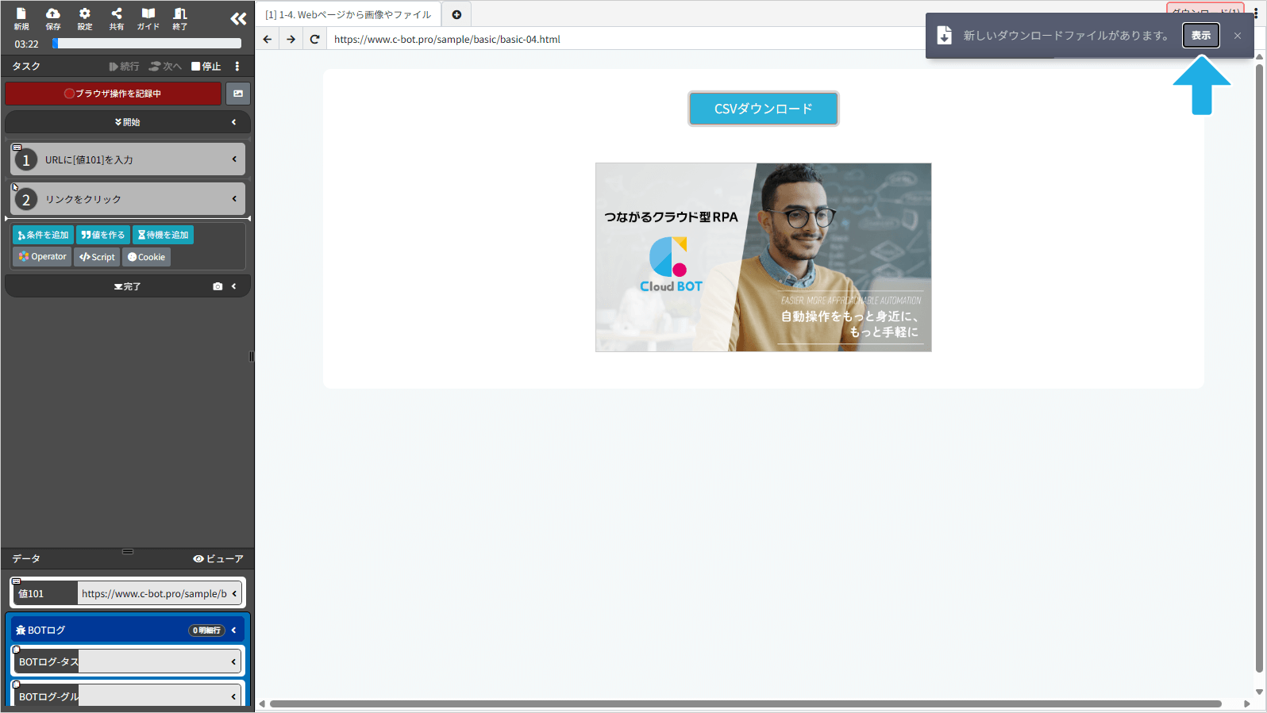This screenshot has width=1267, height=713.
Task: Click the browser URL address field
Action: click(x=627, y=39)
